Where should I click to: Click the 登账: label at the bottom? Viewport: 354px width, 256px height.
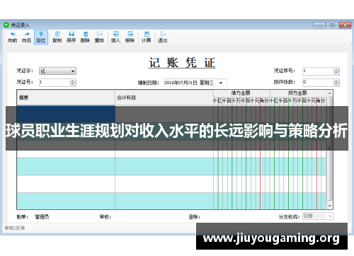pos(195,217)
